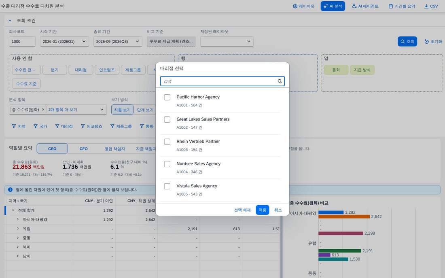Collapse the 전체 합계 row

[x=13, y=210]
